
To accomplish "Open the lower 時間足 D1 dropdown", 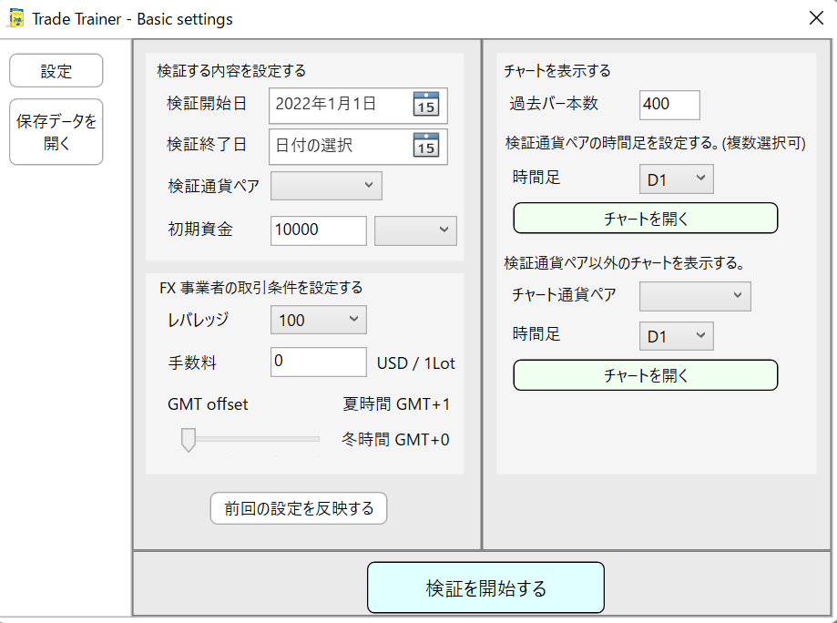I will click(x=676, y=336).
